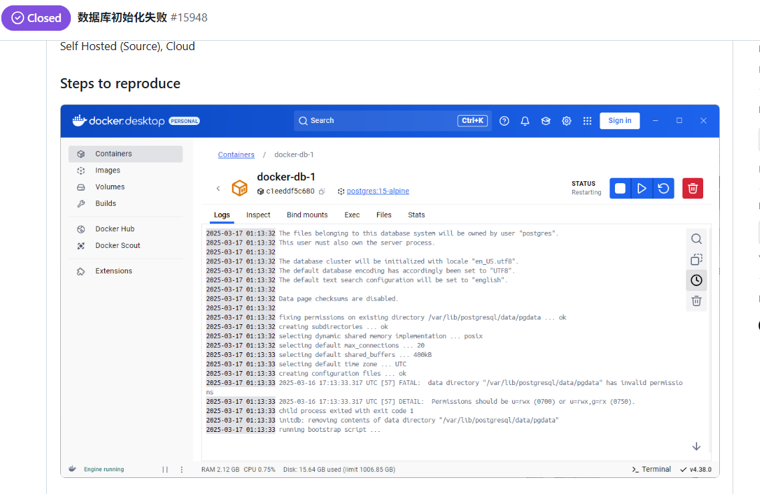Pause the Docker engine in the footer
The image size is (760, 494).
pos(165,469)
